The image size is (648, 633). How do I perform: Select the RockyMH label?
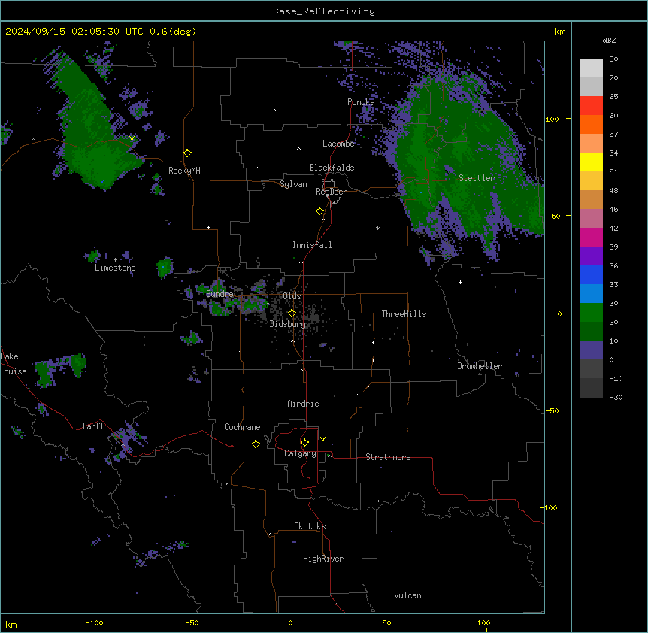[184, 171]
